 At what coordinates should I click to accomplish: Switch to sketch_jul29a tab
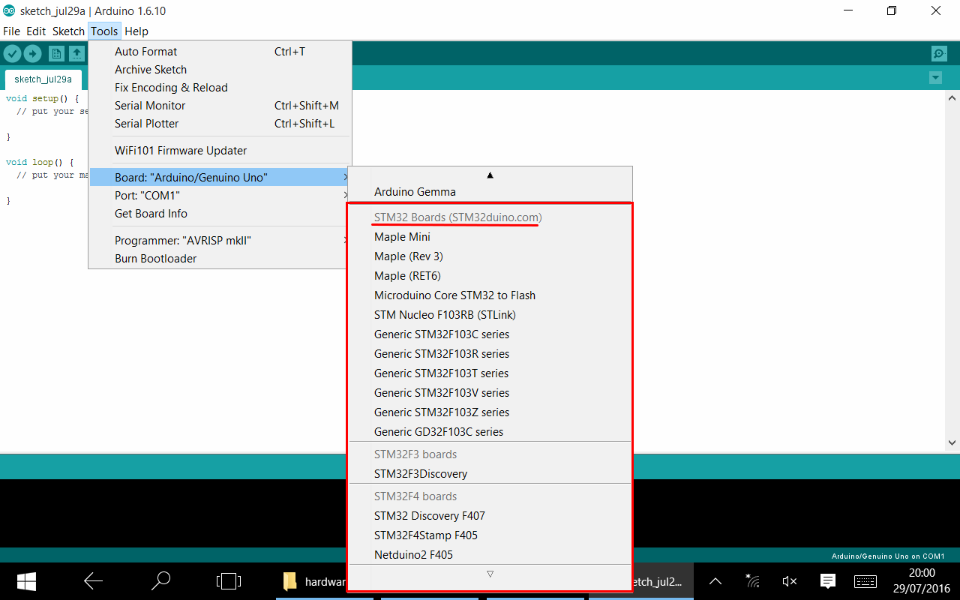(43, 79)
